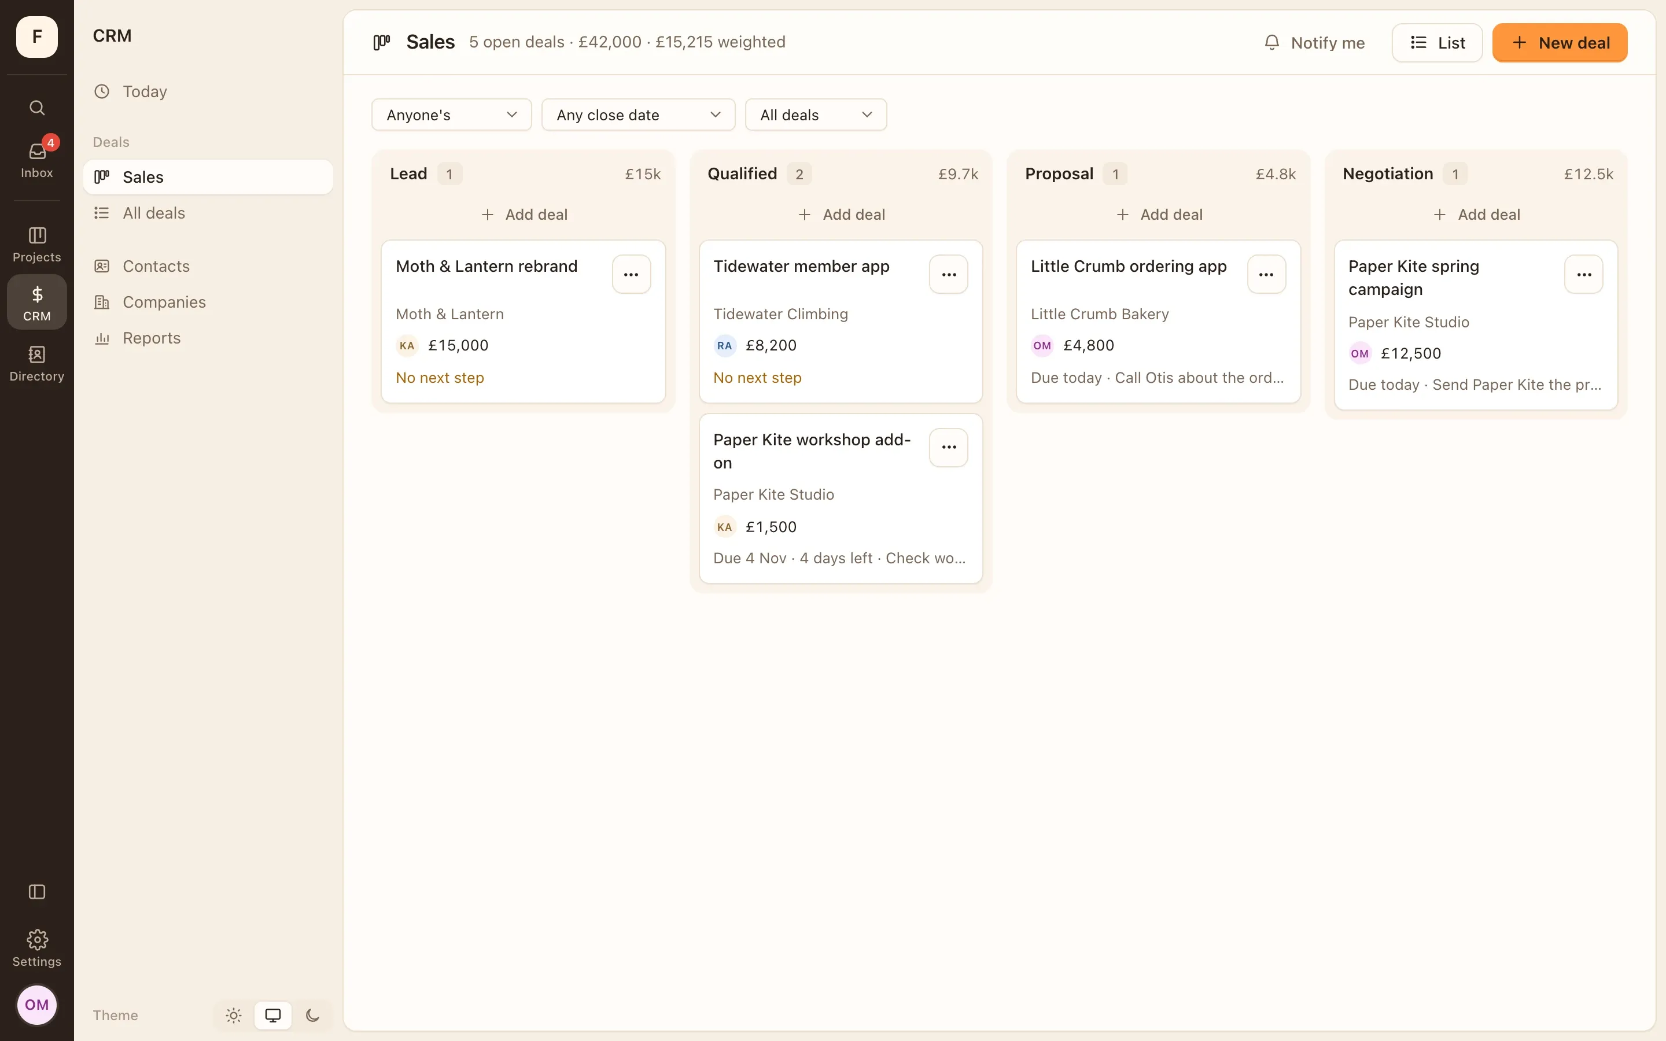Open the search icon in the dark rail

37,108
